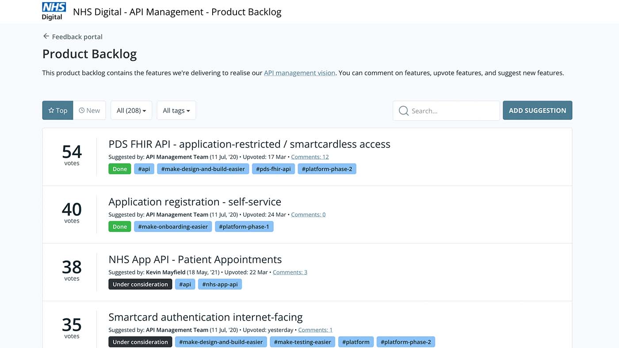Screen dimensions: 619x348
Task: Click Under consideration badge on Smartcard authentication
Action: pyautogui.click(x=140, y=342)
